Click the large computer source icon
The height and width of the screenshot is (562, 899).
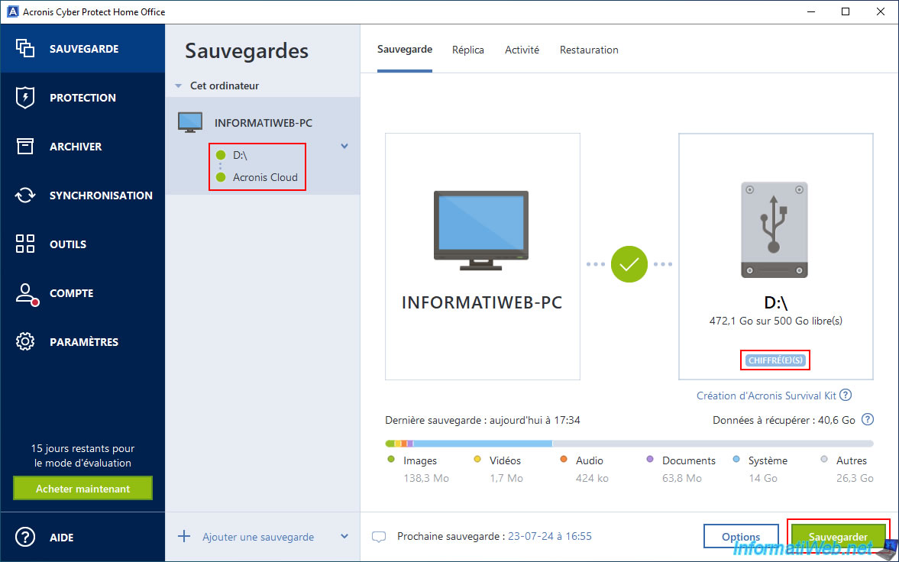coord(482,231)
